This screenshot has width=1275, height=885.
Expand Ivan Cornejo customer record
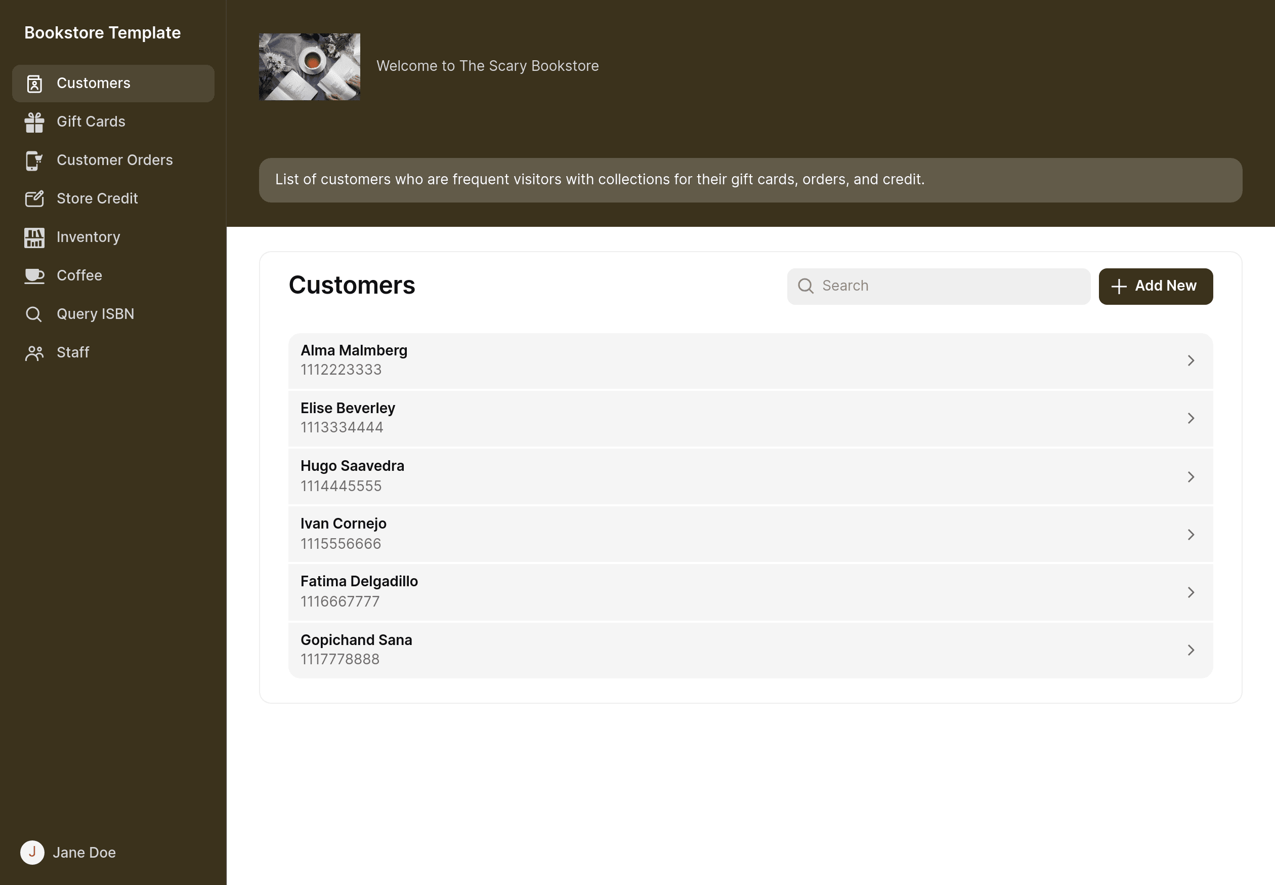tap(1189, 534)
